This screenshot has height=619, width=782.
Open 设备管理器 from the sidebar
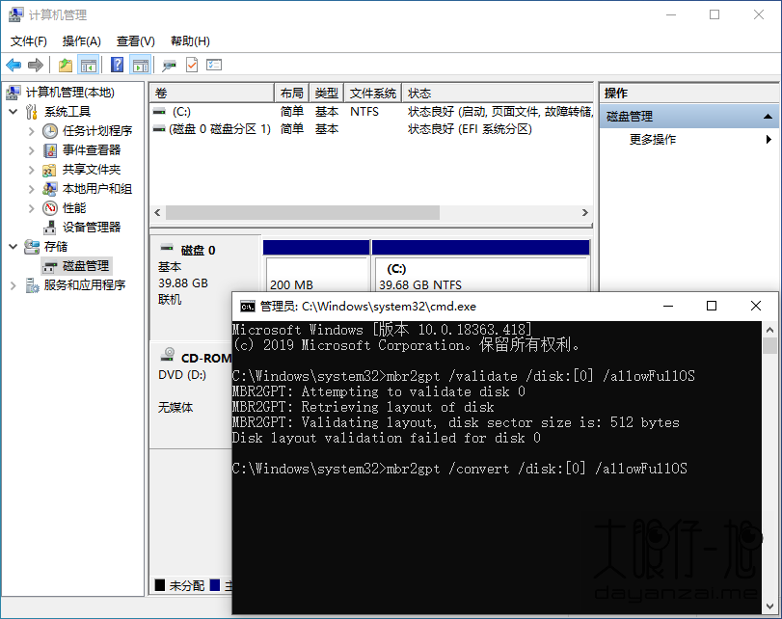pos(50,226)
